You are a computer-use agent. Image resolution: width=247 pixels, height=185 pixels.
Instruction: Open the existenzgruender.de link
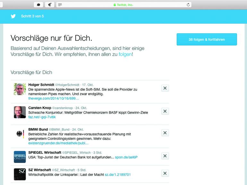coord(58,143)
